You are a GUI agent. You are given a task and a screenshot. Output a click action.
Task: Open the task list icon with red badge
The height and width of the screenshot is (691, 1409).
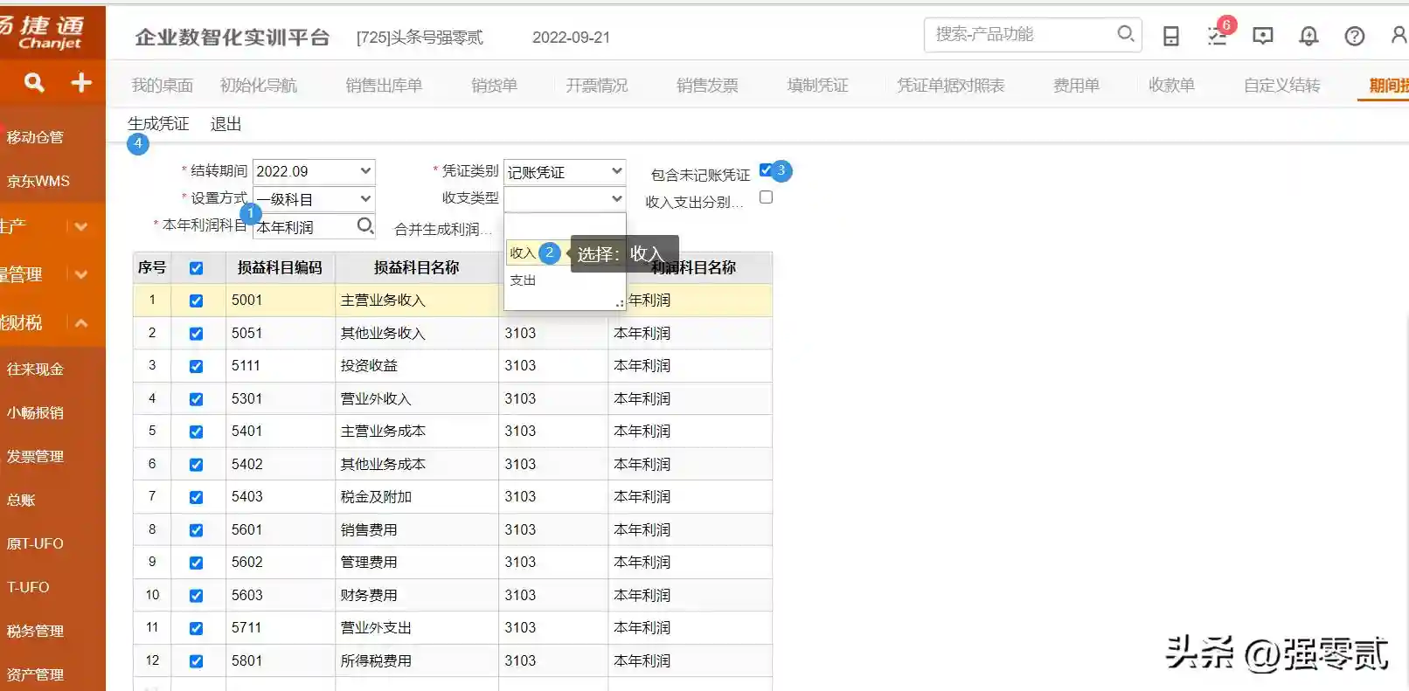1217,36
